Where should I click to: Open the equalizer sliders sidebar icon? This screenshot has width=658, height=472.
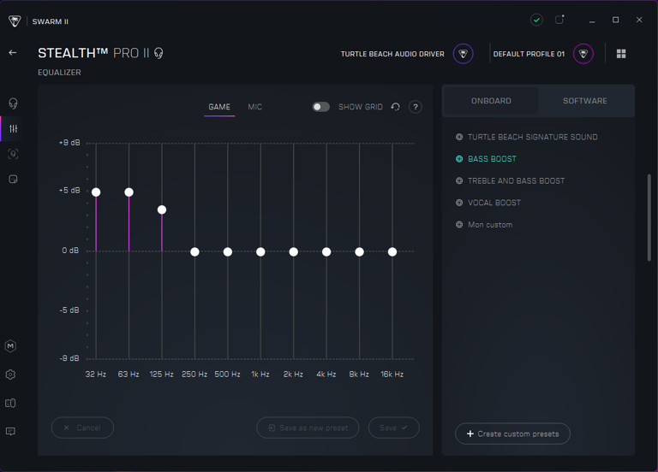click(x=13, y=128)
